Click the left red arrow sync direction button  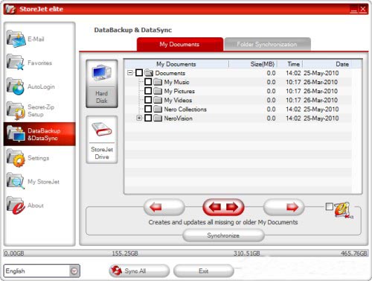point(164,207)
